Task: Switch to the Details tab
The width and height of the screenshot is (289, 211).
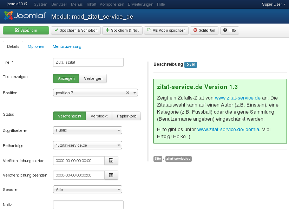Action: click(13, 46)
